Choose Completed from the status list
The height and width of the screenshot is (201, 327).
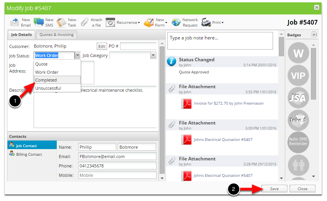click(57, 80)
